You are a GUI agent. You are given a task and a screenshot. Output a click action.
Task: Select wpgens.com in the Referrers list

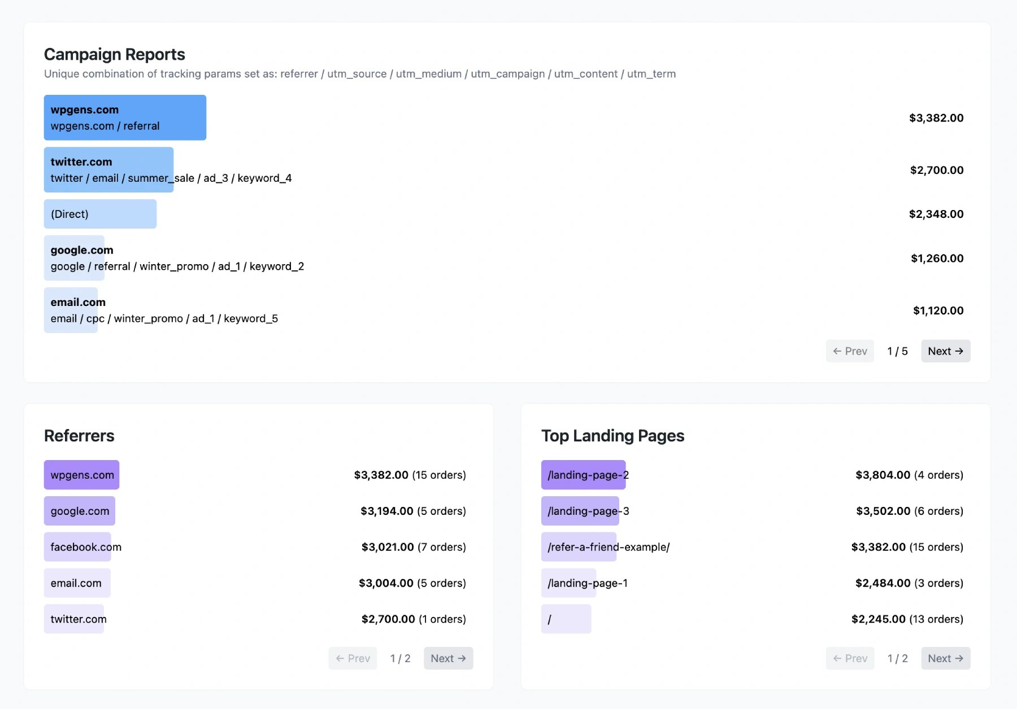pyautogui.click(x=81, y=474)
